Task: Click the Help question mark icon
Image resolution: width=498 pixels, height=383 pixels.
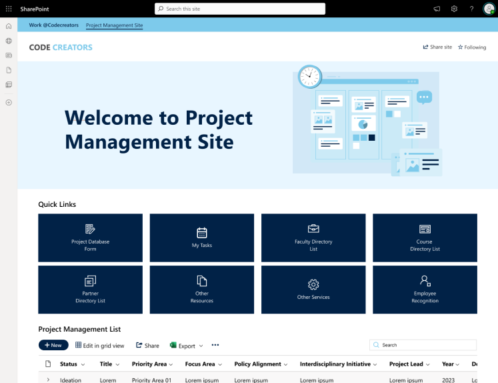Action: 471,9
